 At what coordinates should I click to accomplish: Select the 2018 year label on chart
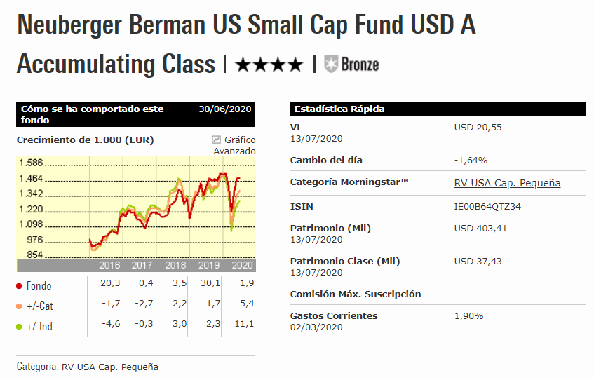[x=175, y=266]
